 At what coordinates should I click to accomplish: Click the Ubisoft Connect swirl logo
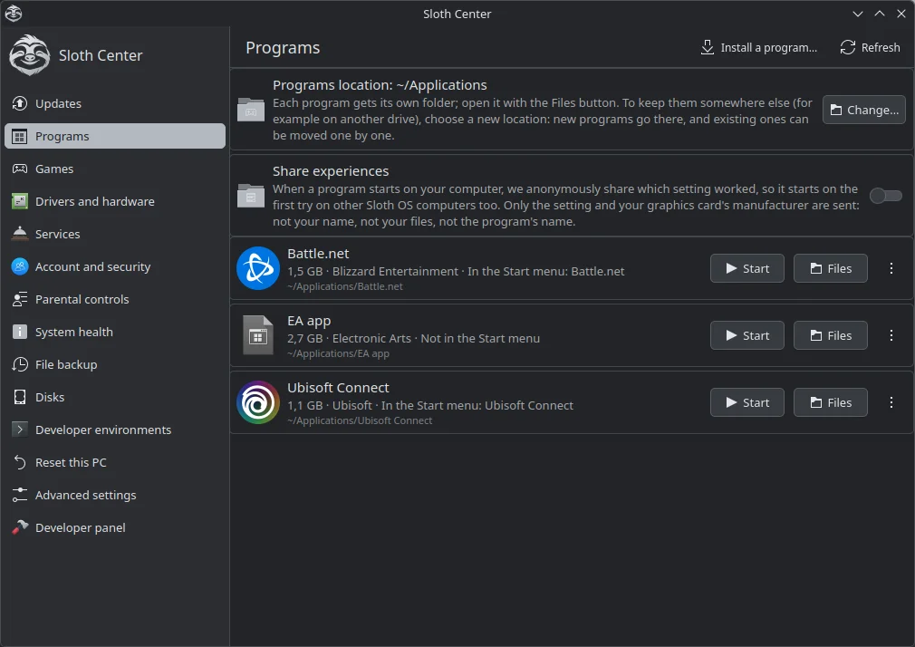point(258,402)
